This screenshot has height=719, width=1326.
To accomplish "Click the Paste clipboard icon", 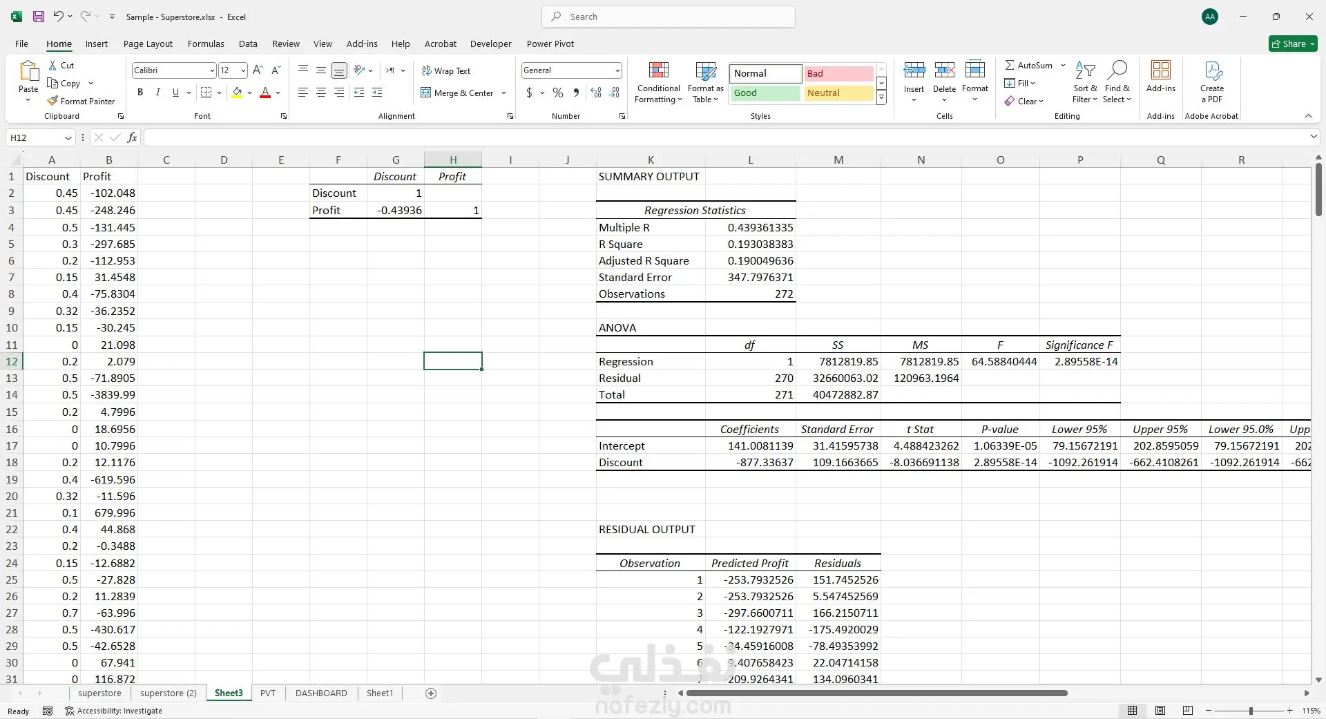I will [x=28, y=72].
